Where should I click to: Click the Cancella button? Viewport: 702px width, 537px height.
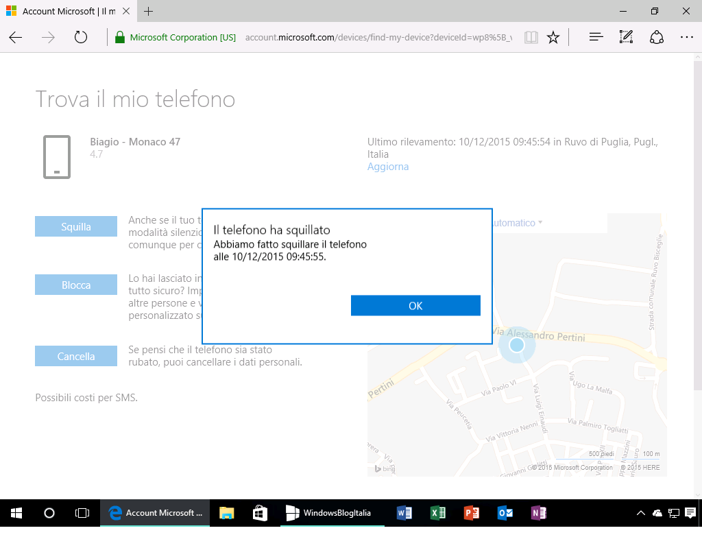pos(76,356)
